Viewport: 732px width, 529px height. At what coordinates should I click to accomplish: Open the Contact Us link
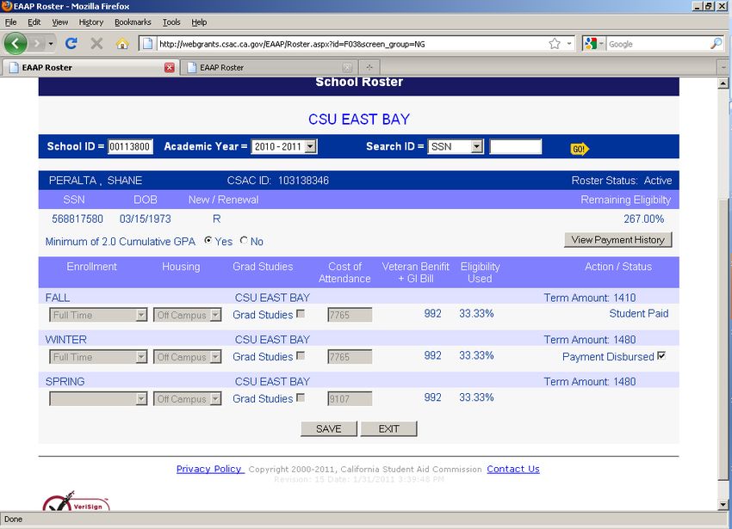(513, 469)
